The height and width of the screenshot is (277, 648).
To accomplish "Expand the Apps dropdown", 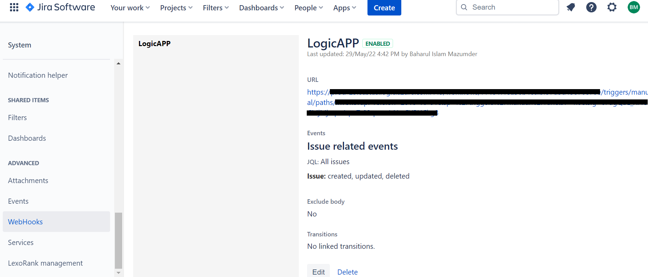I will [x=345, y=8].
